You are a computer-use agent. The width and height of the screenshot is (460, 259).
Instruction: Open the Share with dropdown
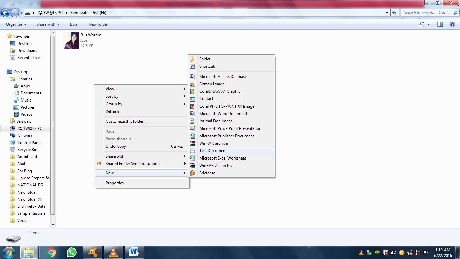point(47,24)
